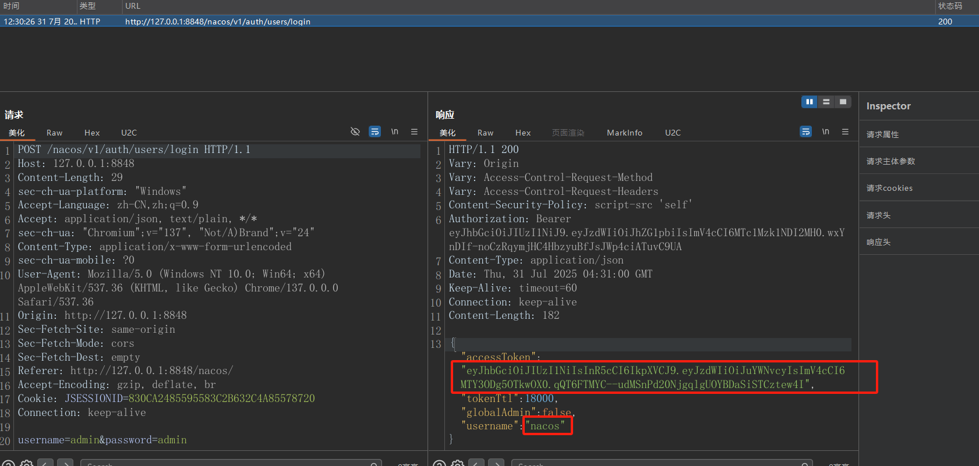The height and width of the screenshot is (466, 979).
Task: Expand Inspector 请求头 section
Action: click(919, 215)
